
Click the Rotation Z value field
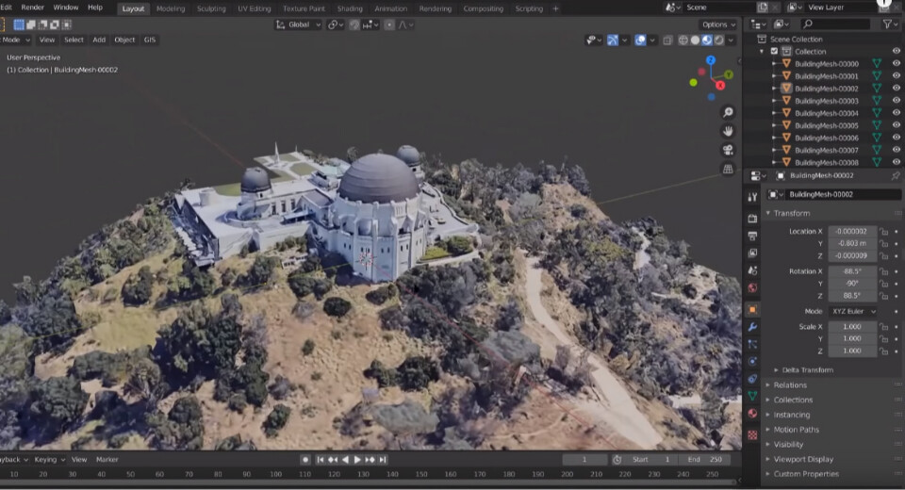[x=852, y=296]
